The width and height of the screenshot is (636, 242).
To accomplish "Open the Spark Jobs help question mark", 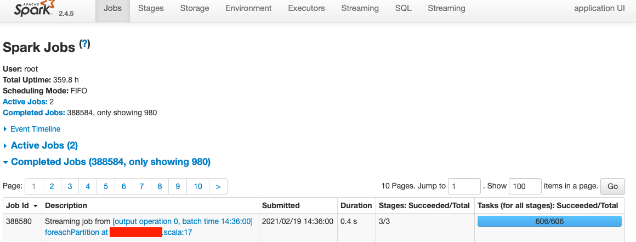I will pyautogui.click(x=85, y=44).
